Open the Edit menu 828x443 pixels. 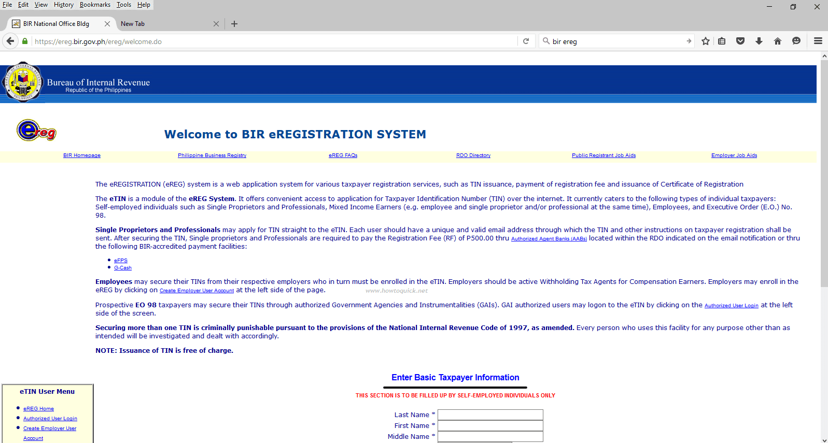tap(23, 5)
